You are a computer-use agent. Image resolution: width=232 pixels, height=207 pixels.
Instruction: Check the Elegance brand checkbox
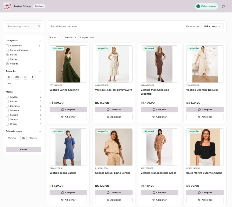[x=7, y=106]
